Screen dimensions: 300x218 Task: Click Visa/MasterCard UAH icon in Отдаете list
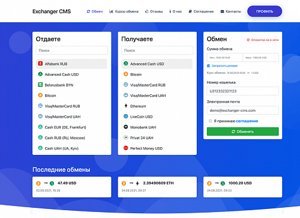point(40,117)
